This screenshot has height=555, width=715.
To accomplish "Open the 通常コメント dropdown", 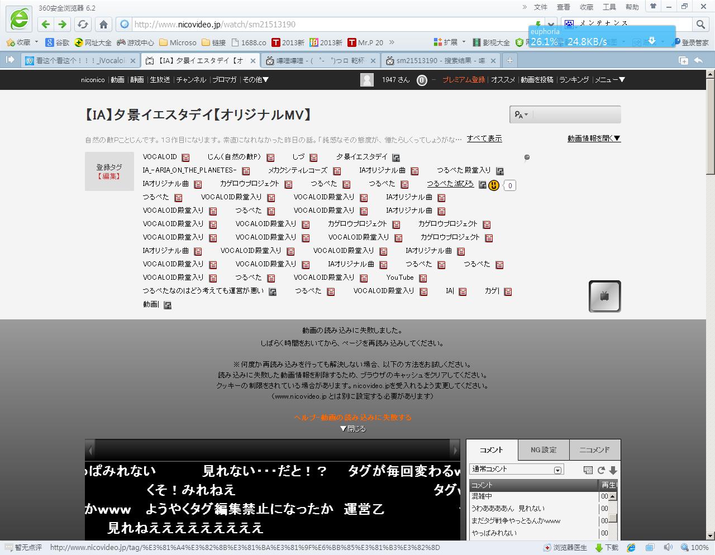I will click(517, 470).
